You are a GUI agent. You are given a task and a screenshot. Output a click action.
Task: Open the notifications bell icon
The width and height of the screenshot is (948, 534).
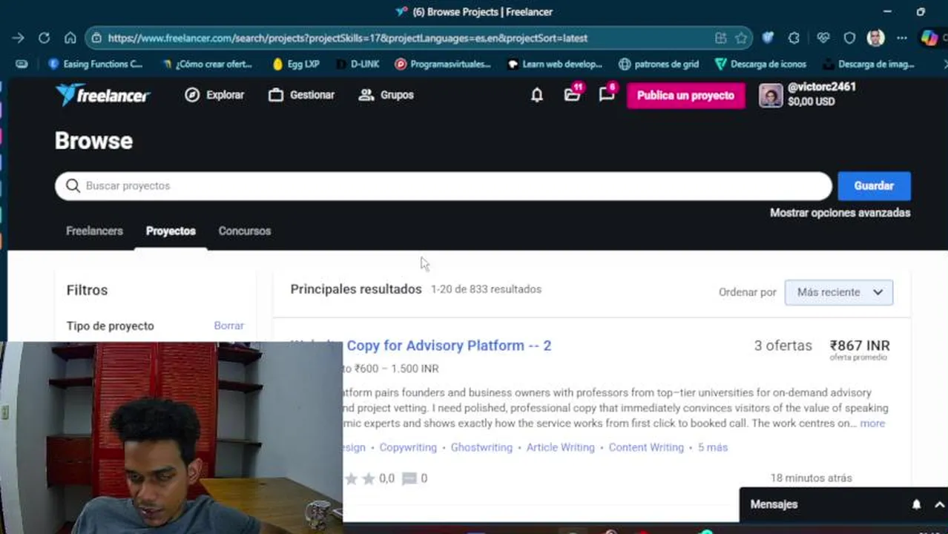pos(536,95)
